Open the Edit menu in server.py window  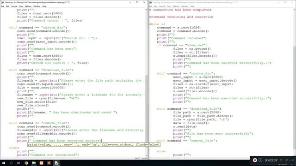(x=7, y=6)
